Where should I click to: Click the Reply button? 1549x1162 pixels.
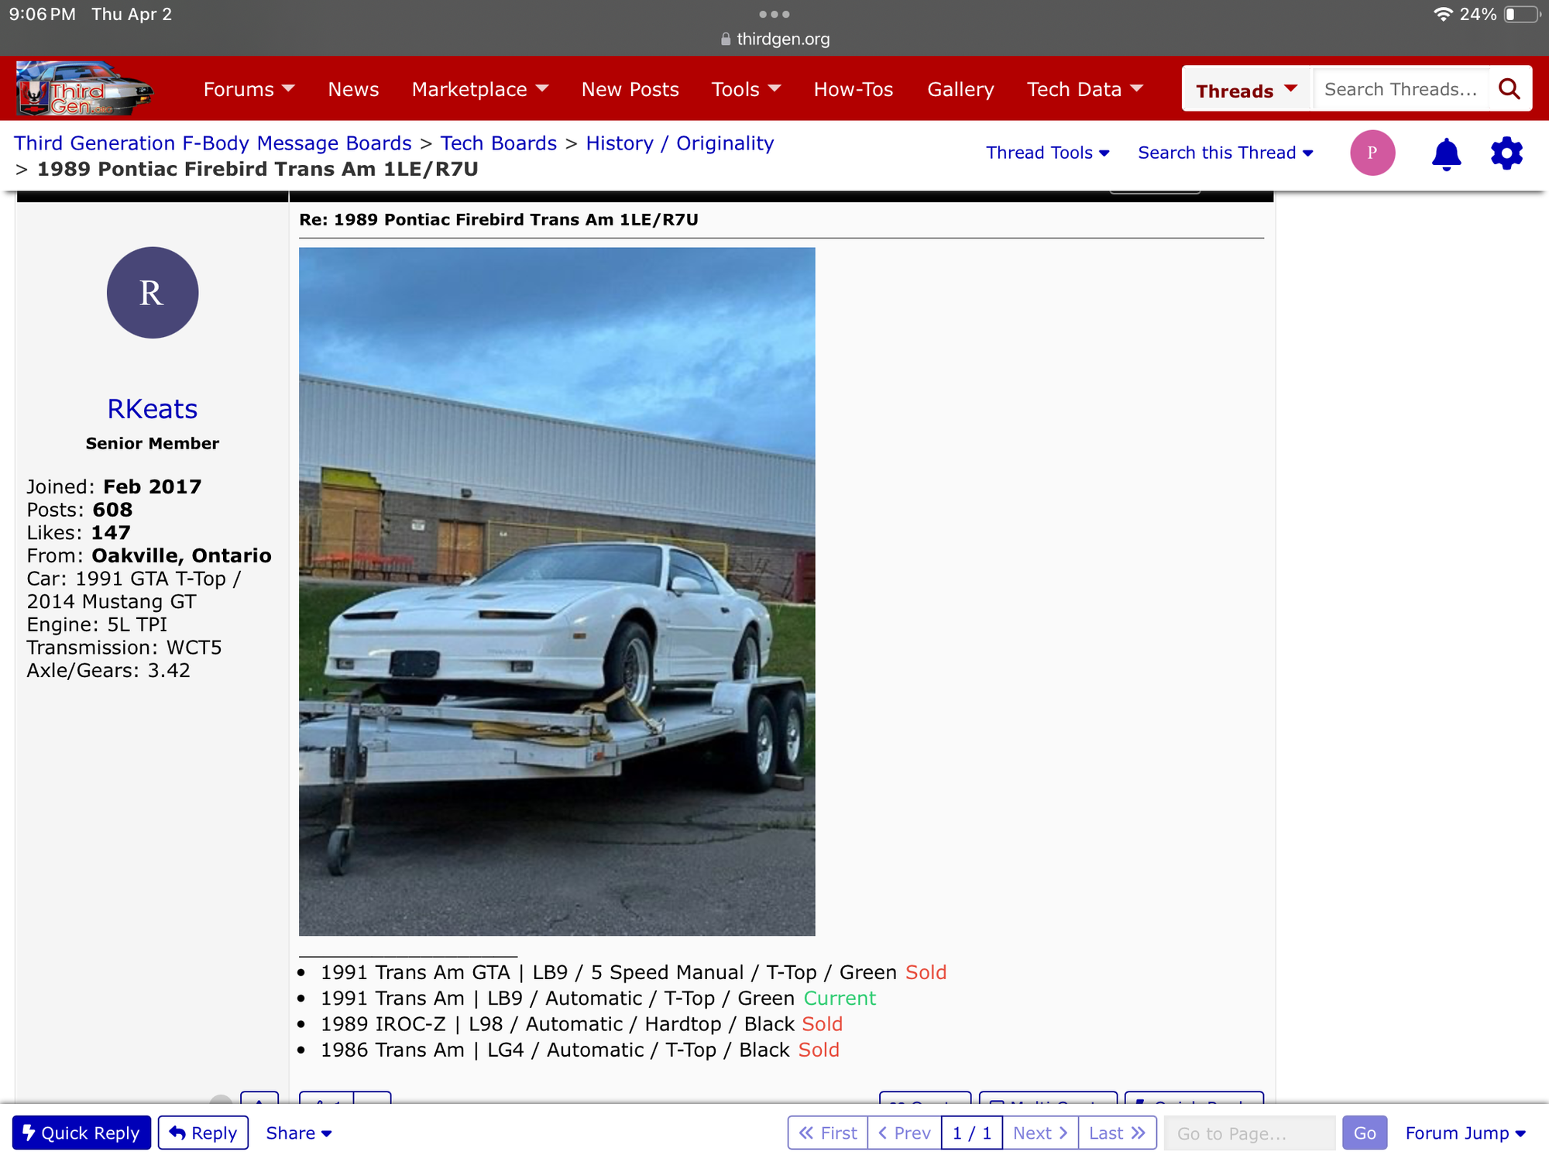203,1133
